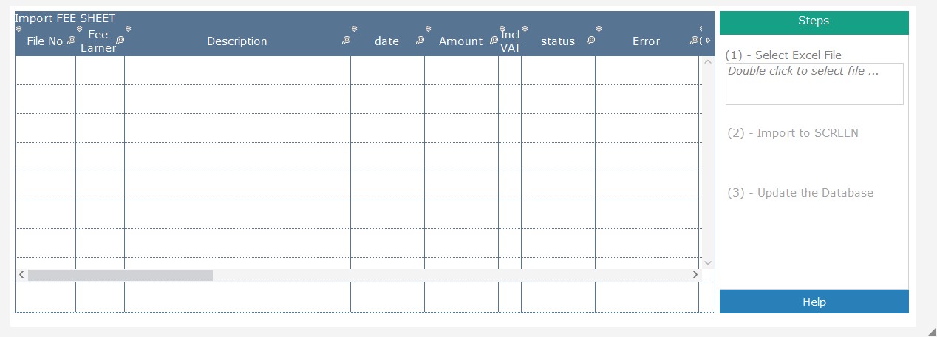Click the Excel file selection box

coord(814,84)
